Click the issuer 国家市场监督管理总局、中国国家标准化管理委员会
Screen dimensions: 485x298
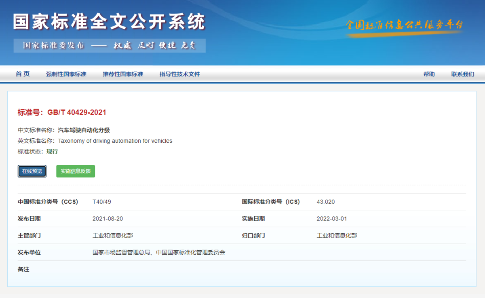pyautogui.click(x=159, y=252)
